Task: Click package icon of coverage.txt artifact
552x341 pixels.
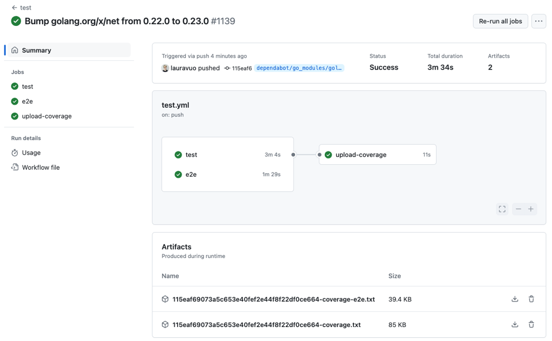Action: click(165, 324)
